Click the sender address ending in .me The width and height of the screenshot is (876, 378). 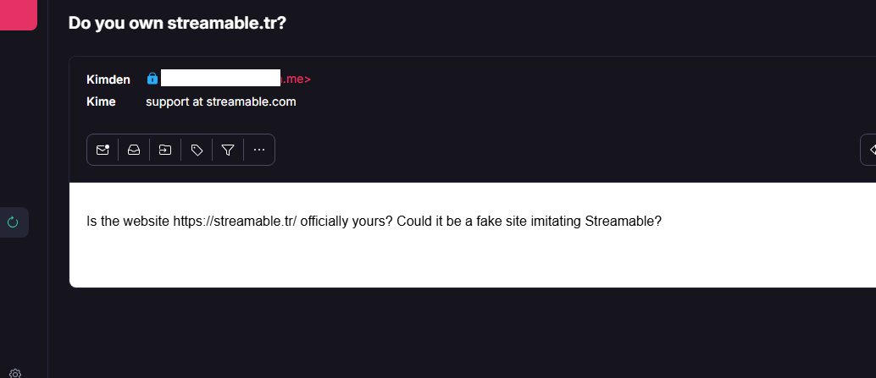click(297, 79)
